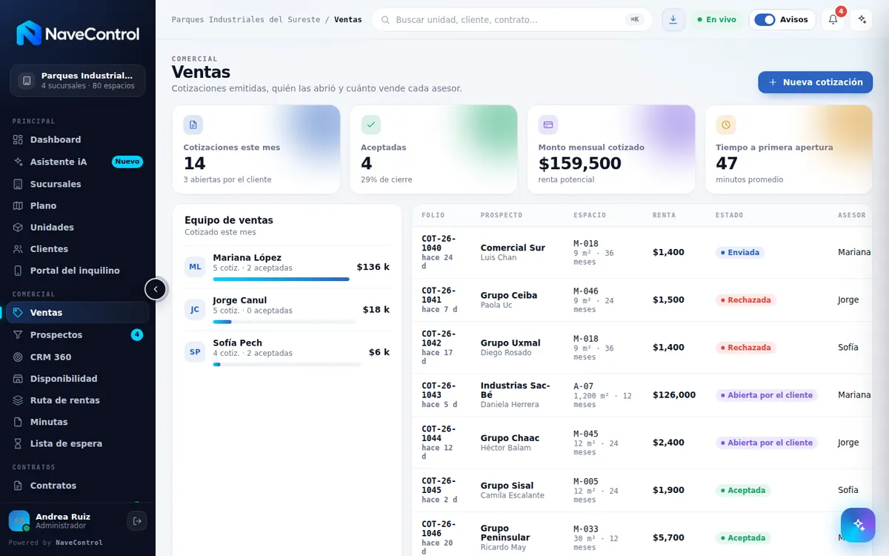Focus the search unidad, cliente, contrato field

click(511, 19)
